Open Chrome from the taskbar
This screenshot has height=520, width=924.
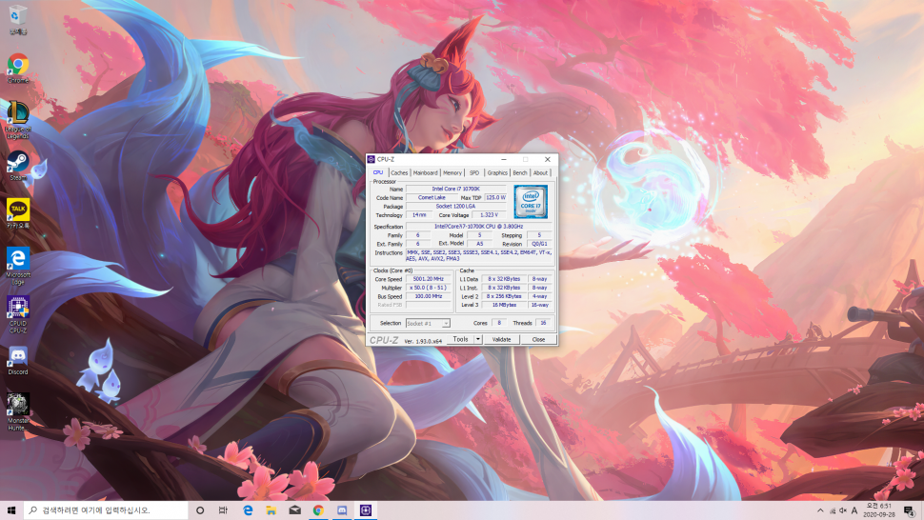tap(318, 510)
